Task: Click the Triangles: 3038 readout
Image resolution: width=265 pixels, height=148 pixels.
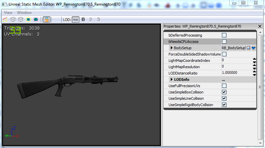Action: click(22, 28)
